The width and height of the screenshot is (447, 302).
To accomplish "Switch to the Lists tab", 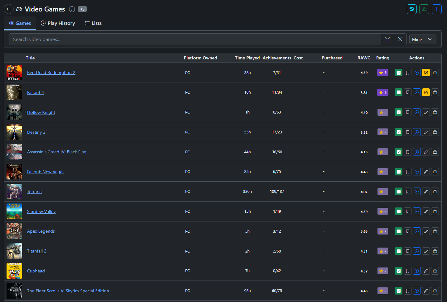I will point(93,23).
